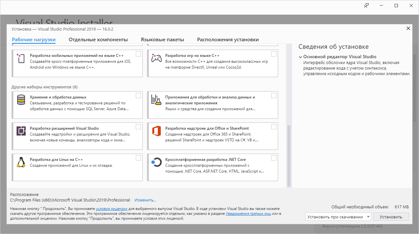419x234 pixels.
Task: Click the Linux penguin icon
Action: tap(21, 162)
